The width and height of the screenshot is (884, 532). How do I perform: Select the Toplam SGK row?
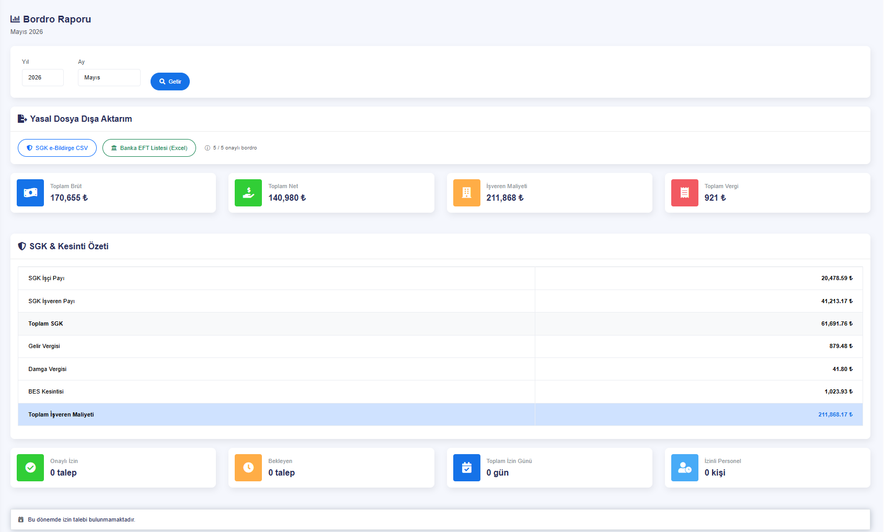440,323
